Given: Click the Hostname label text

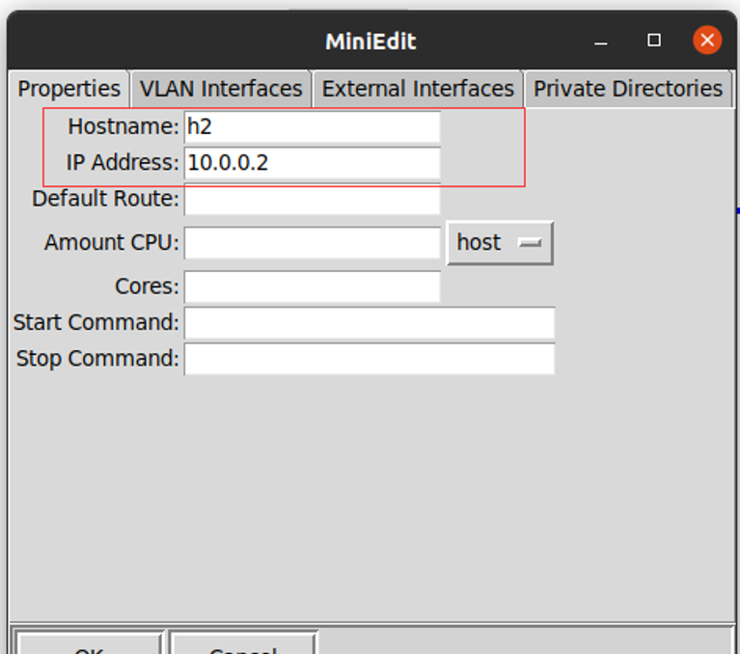Looking at the screenshot, I should tap(123, 126).
